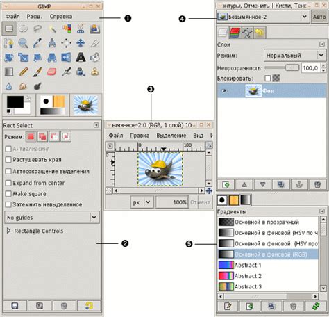Select the Rectangle Select tool

(9, 29)
